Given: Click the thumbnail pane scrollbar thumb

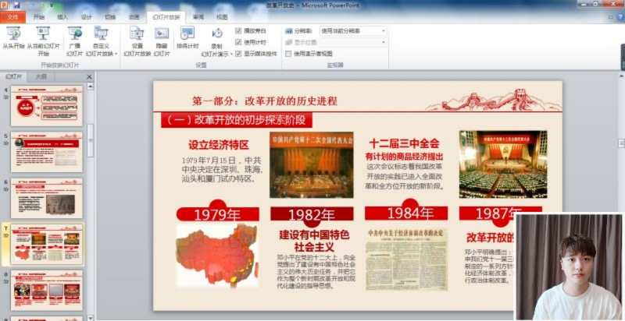Looking at the screenshot, I should pos(91,140).
